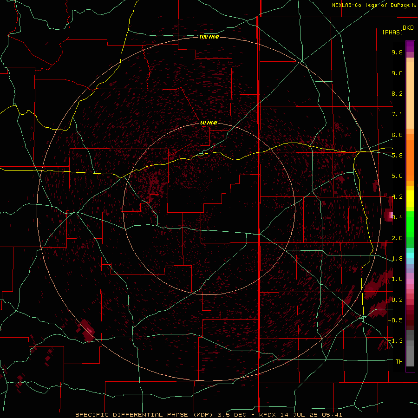Click the 50 NMI range ring label
Image resolution: width=418 pixels, height=418 pixels.
(209, 123)
